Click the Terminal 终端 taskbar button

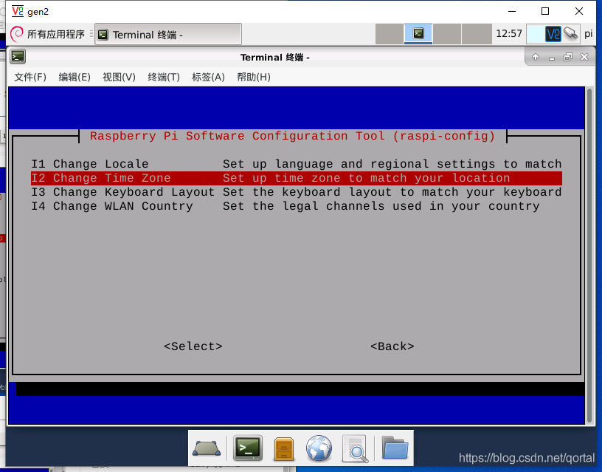click(168, 35)
